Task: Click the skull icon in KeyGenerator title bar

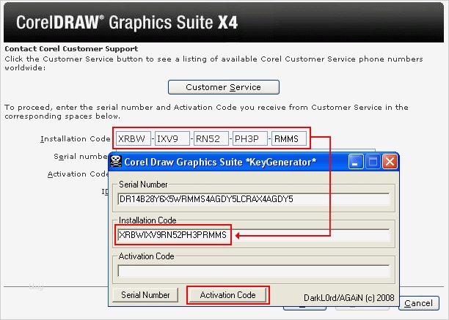Action: [x=116, y=162]
